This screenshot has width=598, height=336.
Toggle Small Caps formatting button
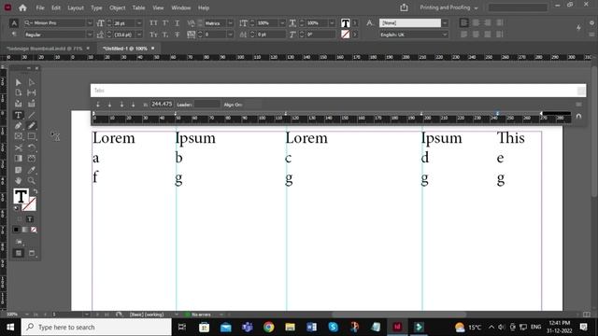(x=153, y=35)
